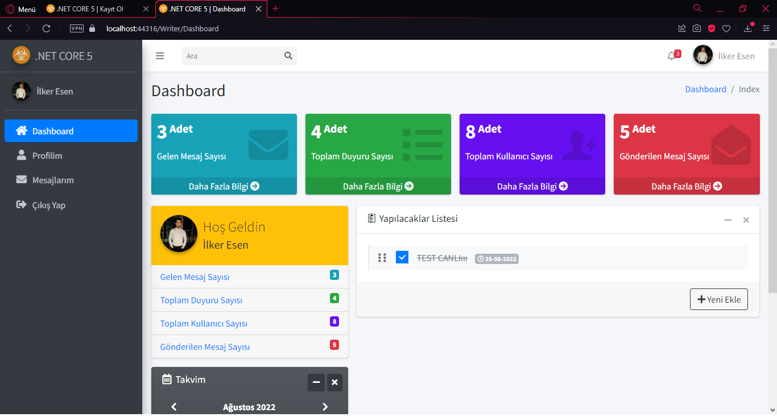
Task: Click the search magnifier icon
Action: (288, 56)
